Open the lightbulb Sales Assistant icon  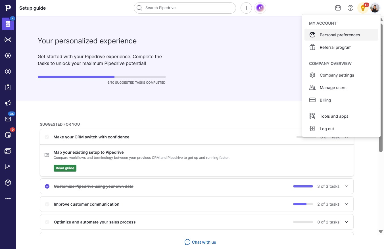click(x=363, y=8)
